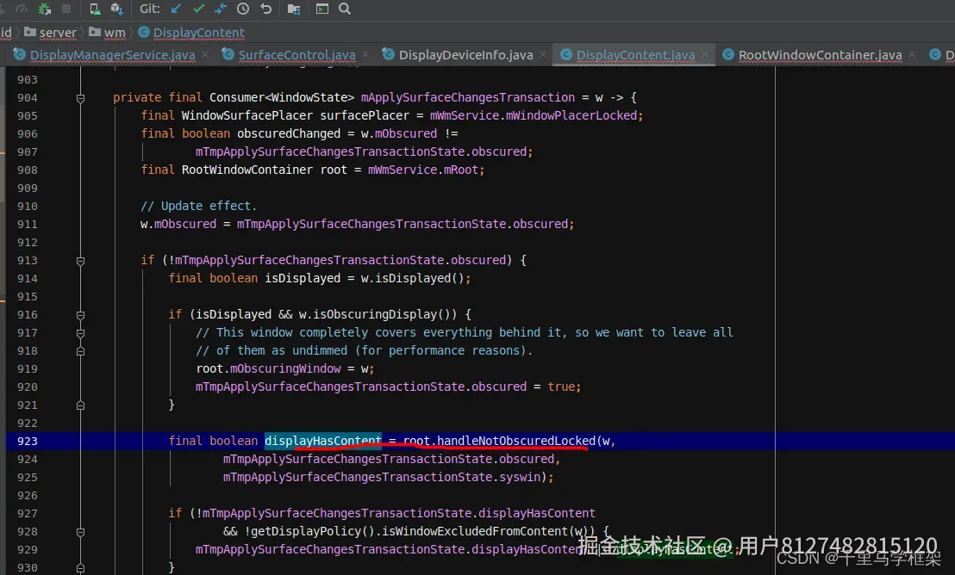This screenshot has height=575, width=955.
Task: Close the DisplayDeviceInfo.java tab
Action: click(x=543, y=55)
